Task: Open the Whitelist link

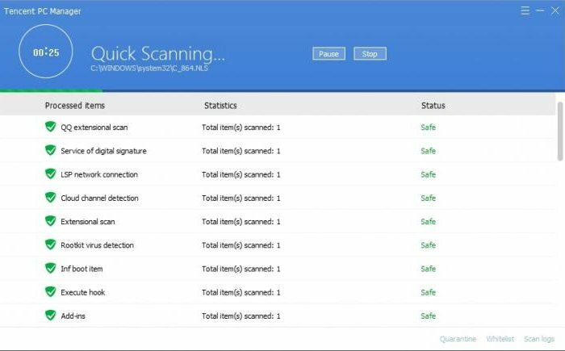Action: [x=500, y=339]
